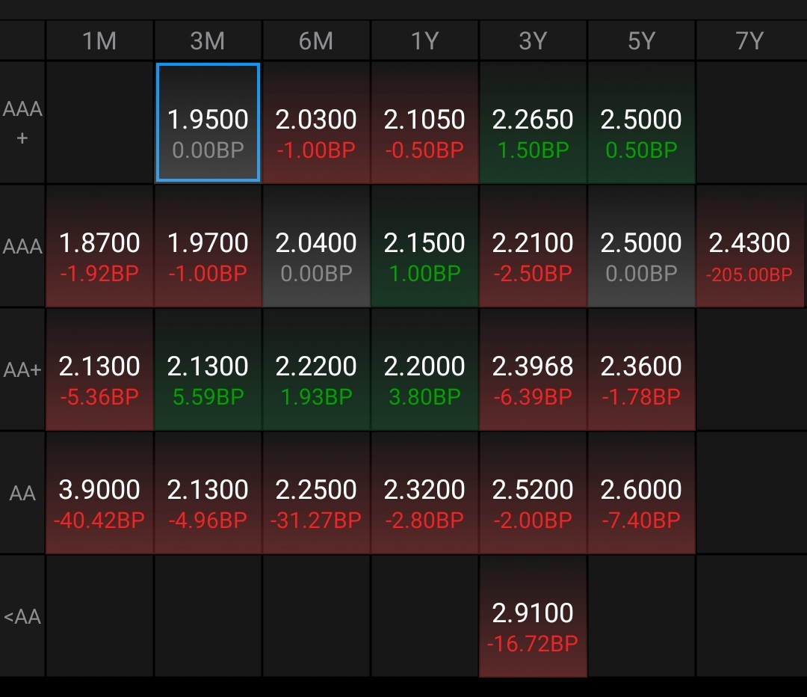Screen dimensions: 807x697
Task: Click the AA+ row header
Action: click(x=22, y=369)
